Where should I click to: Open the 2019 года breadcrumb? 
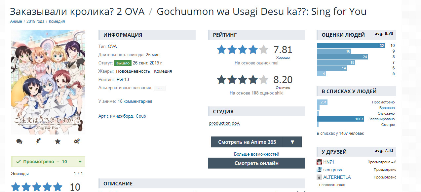[35, 21]
